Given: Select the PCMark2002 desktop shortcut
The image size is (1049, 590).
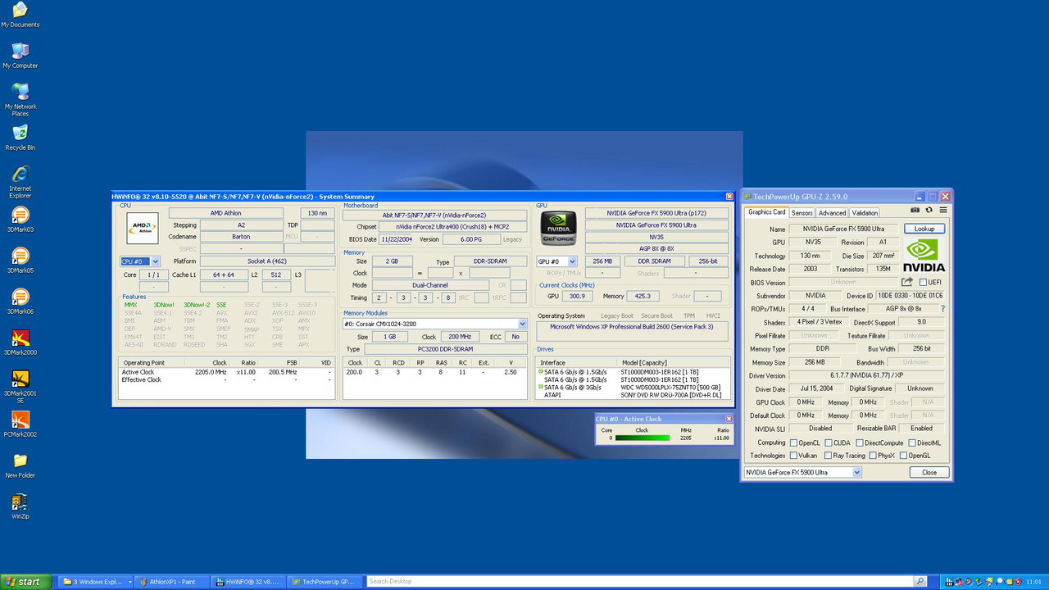Looking at the screenshot, I should click(20, 424).
